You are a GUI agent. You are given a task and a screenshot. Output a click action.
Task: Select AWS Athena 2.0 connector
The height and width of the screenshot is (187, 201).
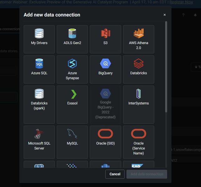139,39
